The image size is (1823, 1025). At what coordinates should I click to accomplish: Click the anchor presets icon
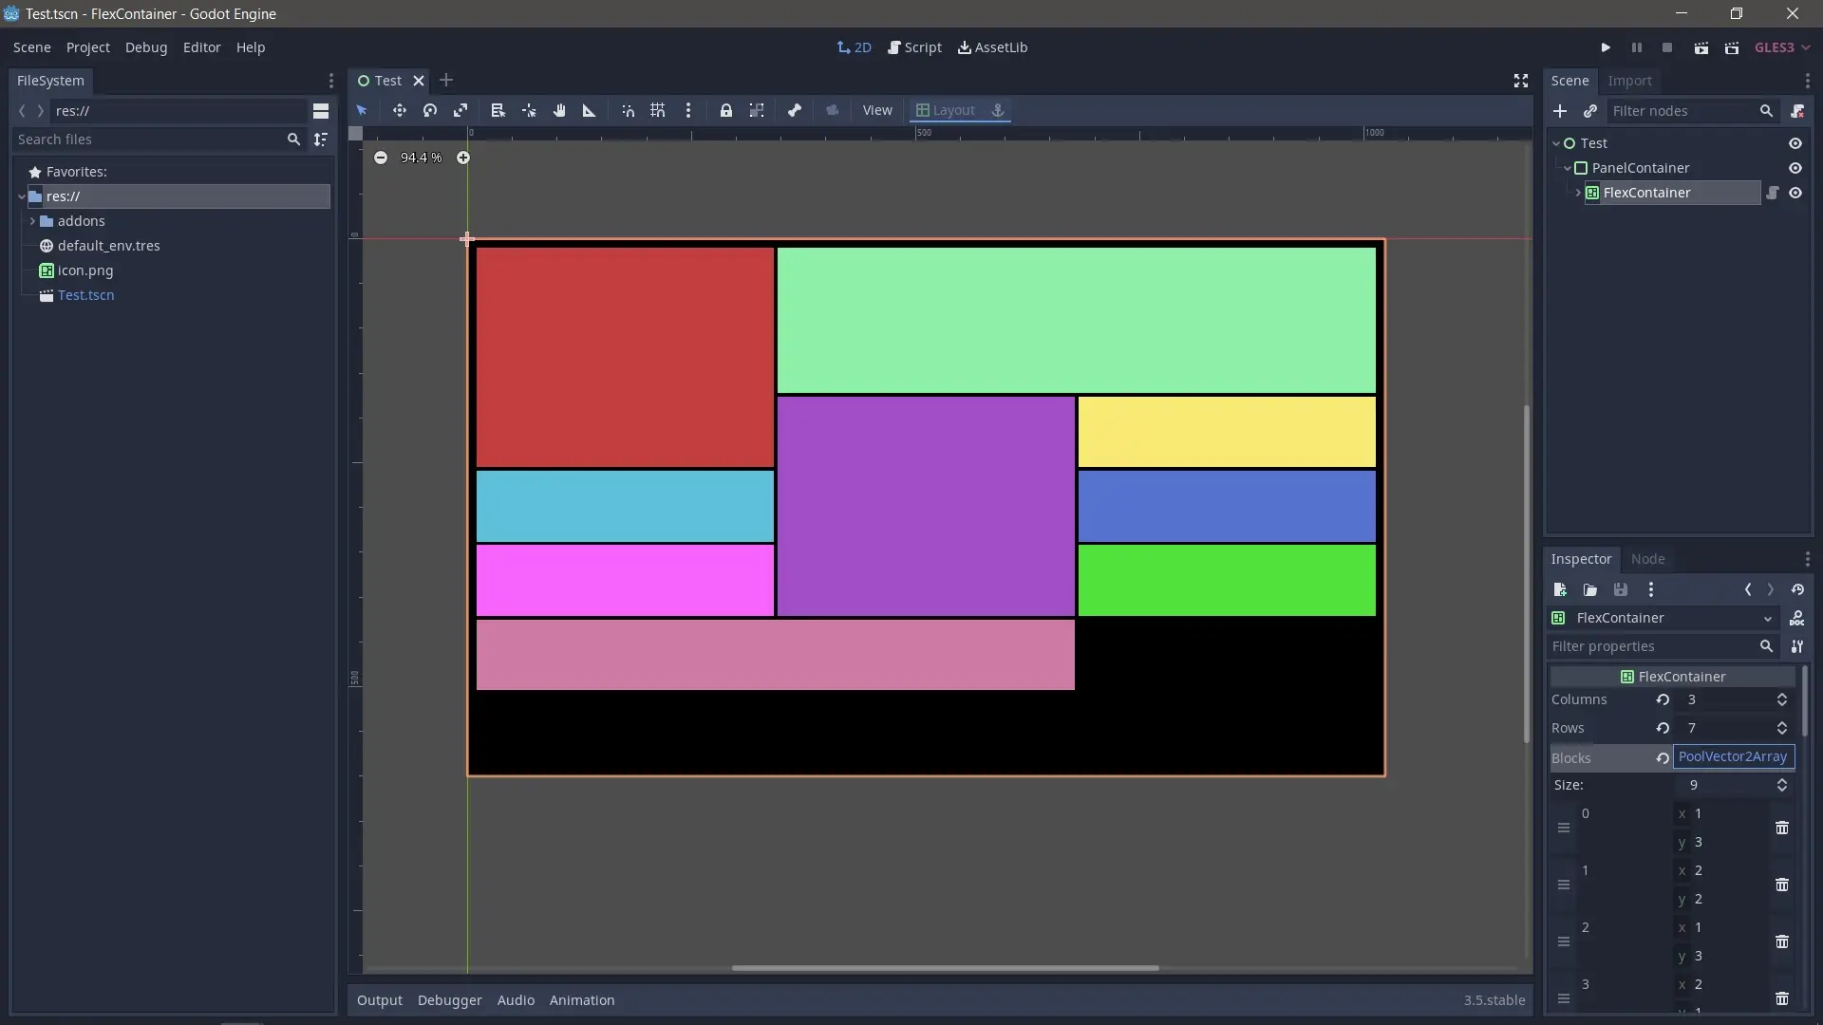998,111
